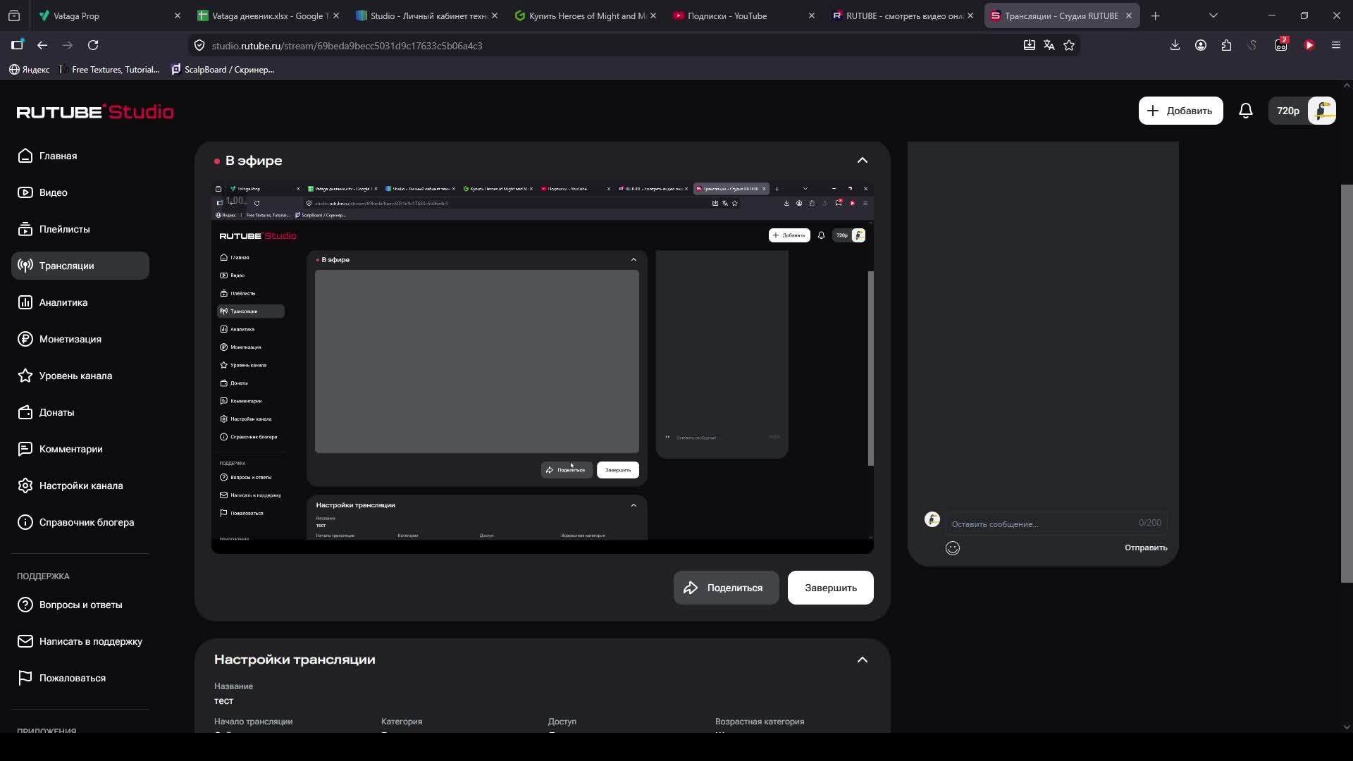Click the Донаты wallet icon
The width and height of the screenshot is (1353, 761).
[25, 412]
